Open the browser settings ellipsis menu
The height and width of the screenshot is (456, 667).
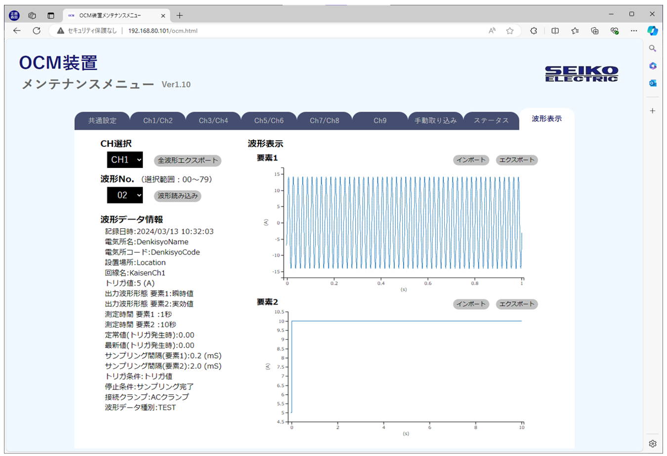pos(634,31)
